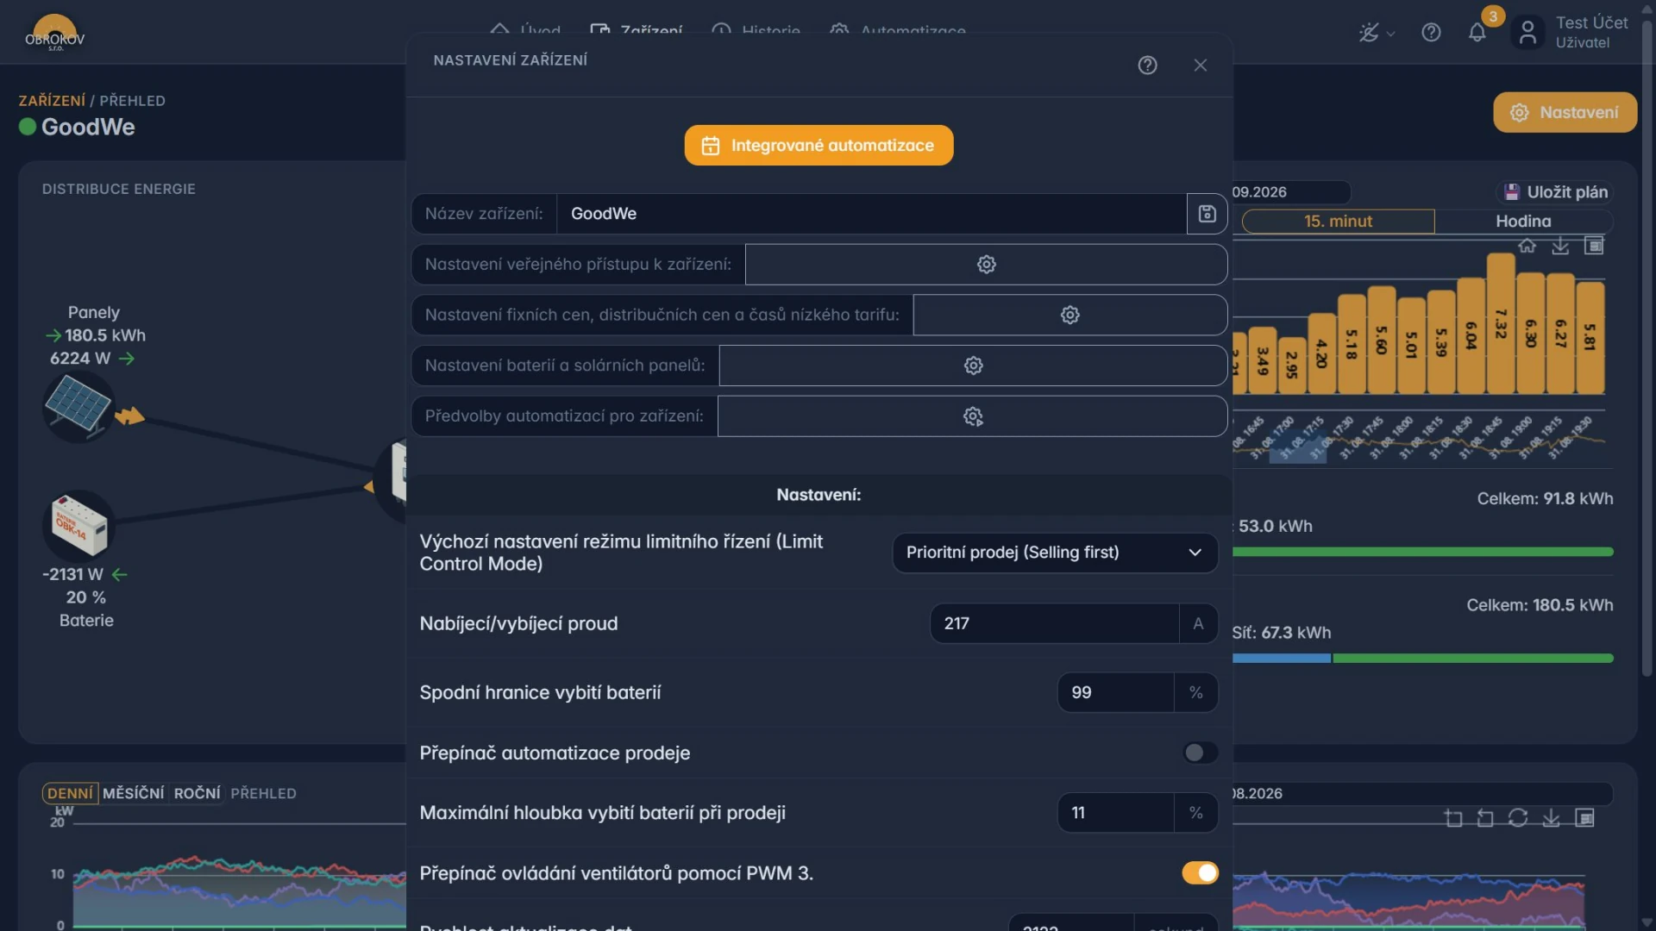The width and height of the screenshot is (1656, 931).
Task: Click the green status dot beside GoodWe
Action: (28, 128)
